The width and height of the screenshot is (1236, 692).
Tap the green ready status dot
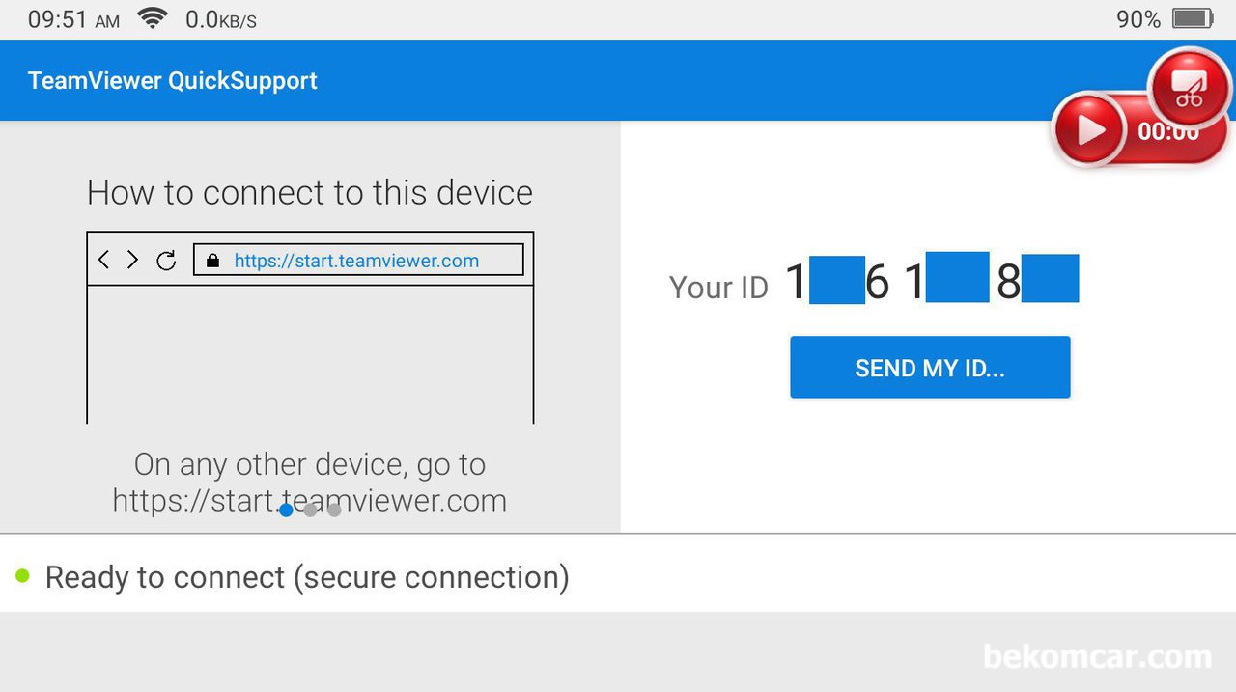tap(22, 576)
